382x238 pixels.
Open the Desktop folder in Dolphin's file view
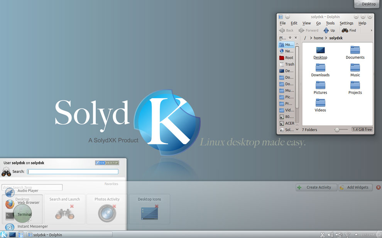[320, 53]
